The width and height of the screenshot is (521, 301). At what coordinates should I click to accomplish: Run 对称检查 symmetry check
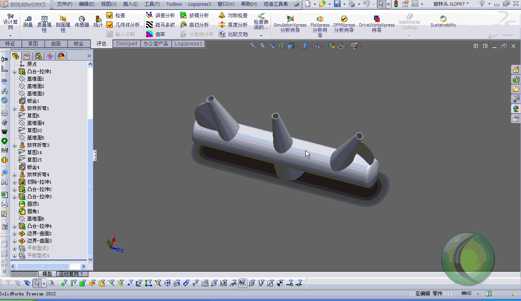click(x=233, y=15)
